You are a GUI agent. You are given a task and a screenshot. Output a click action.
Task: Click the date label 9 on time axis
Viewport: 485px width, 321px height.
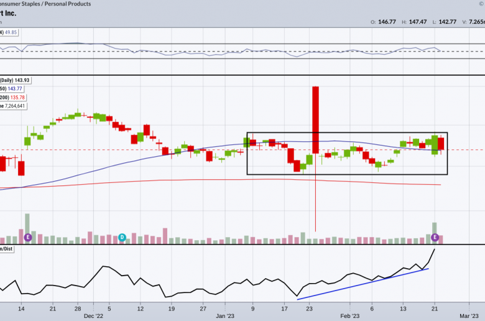(x=252, y=309)
